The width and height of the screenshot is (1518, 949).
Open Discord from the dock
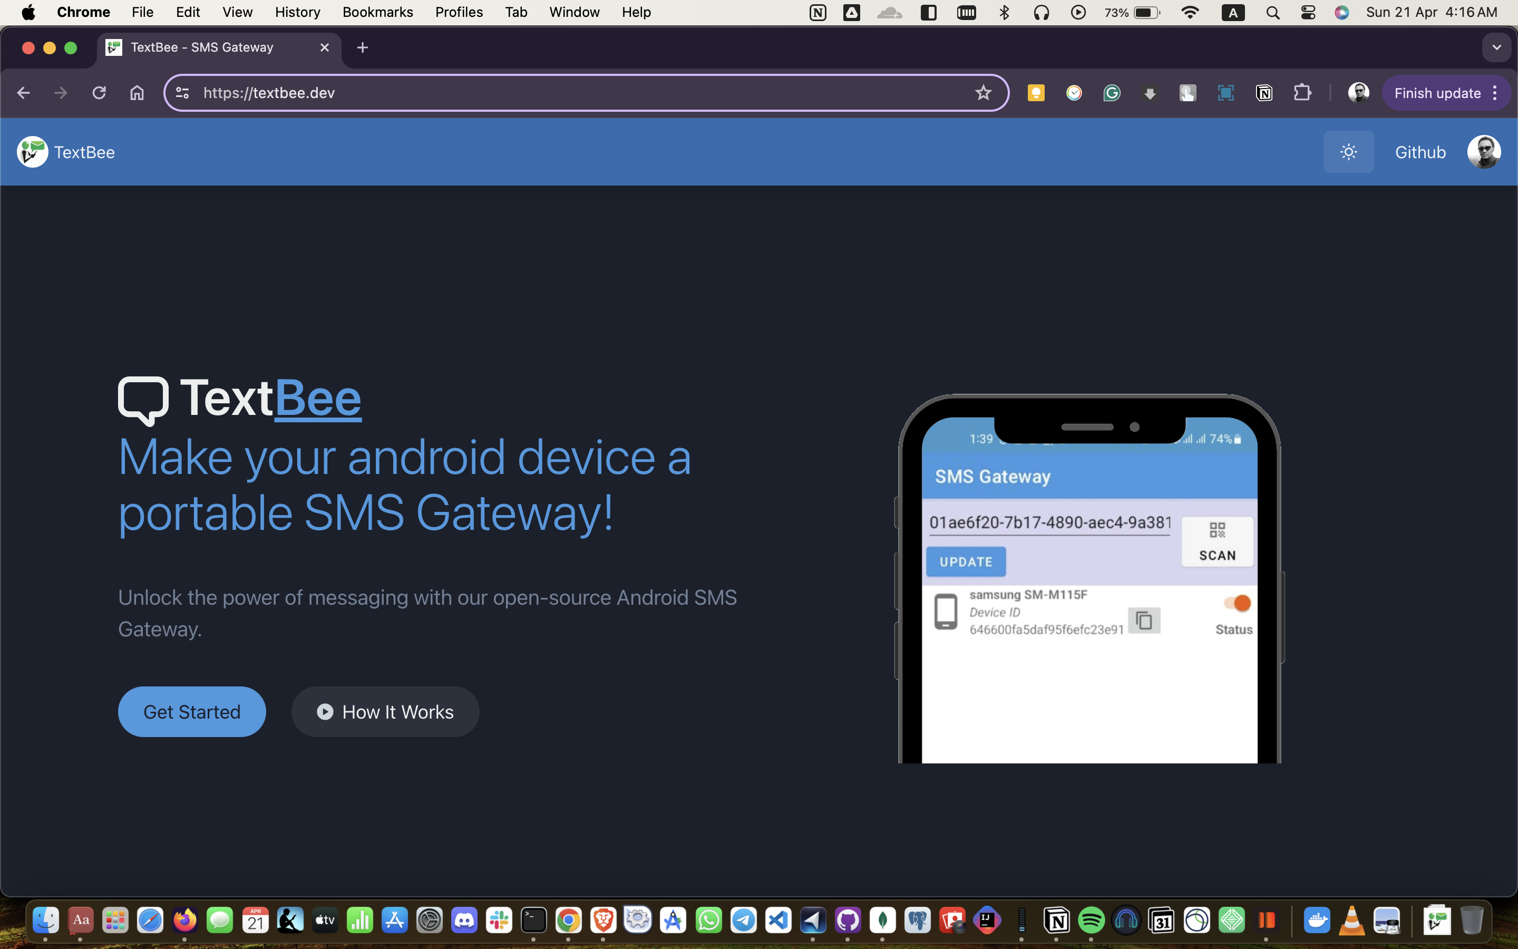[x=464, y=920]
